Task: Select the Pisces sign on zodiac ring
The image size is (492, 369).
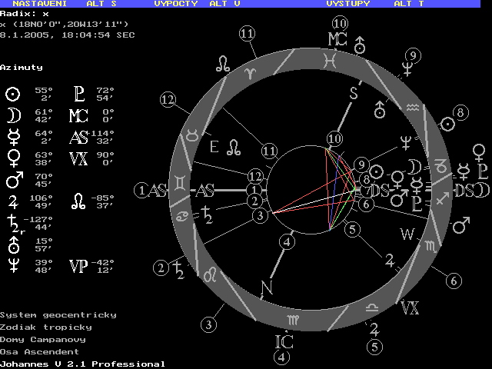Action: (x=329, y=57)
